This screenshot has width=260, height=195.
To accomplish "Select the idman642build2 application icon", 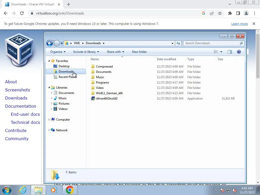I will (93, 98).
